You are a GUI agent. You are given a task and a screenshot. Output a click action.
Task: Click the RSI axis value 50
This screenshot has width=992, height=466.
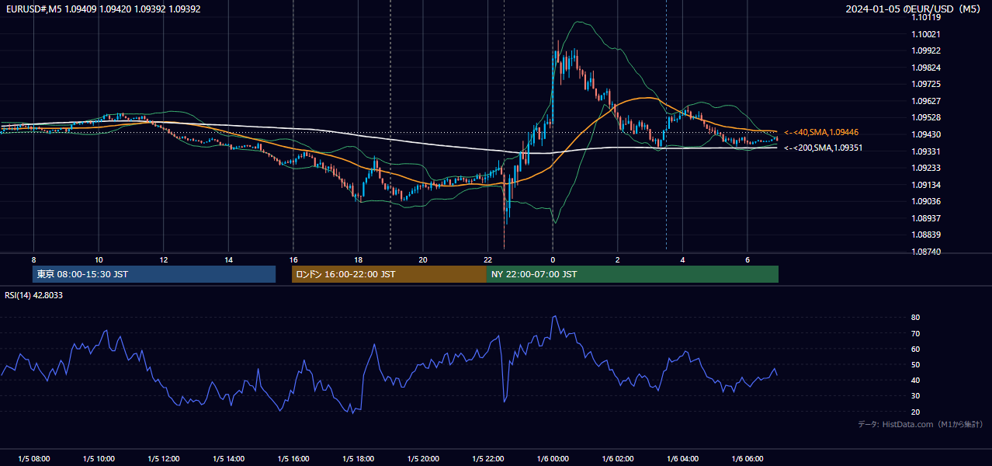[x=915, y=364]
